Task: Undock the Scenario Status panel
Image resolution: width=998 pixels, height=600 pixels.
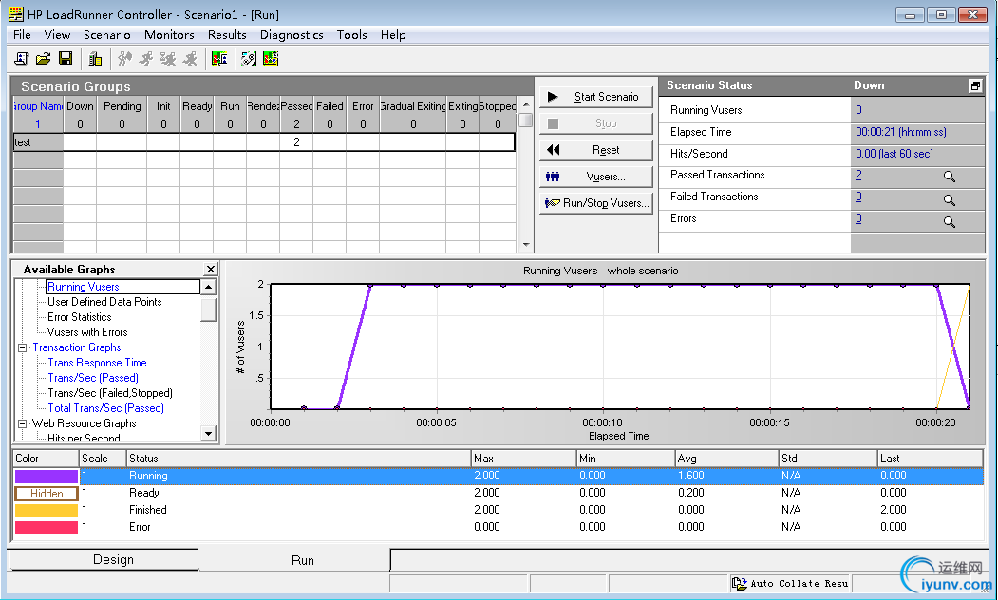Action: [x=975, y=85]
